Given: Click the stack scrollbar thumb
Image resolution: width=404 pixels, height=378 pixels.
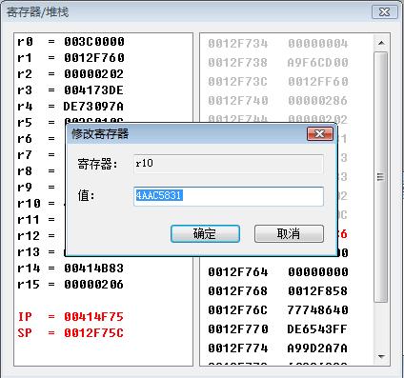Looking at the screenshot, I should pyautogui.click(x=381, y=177).
